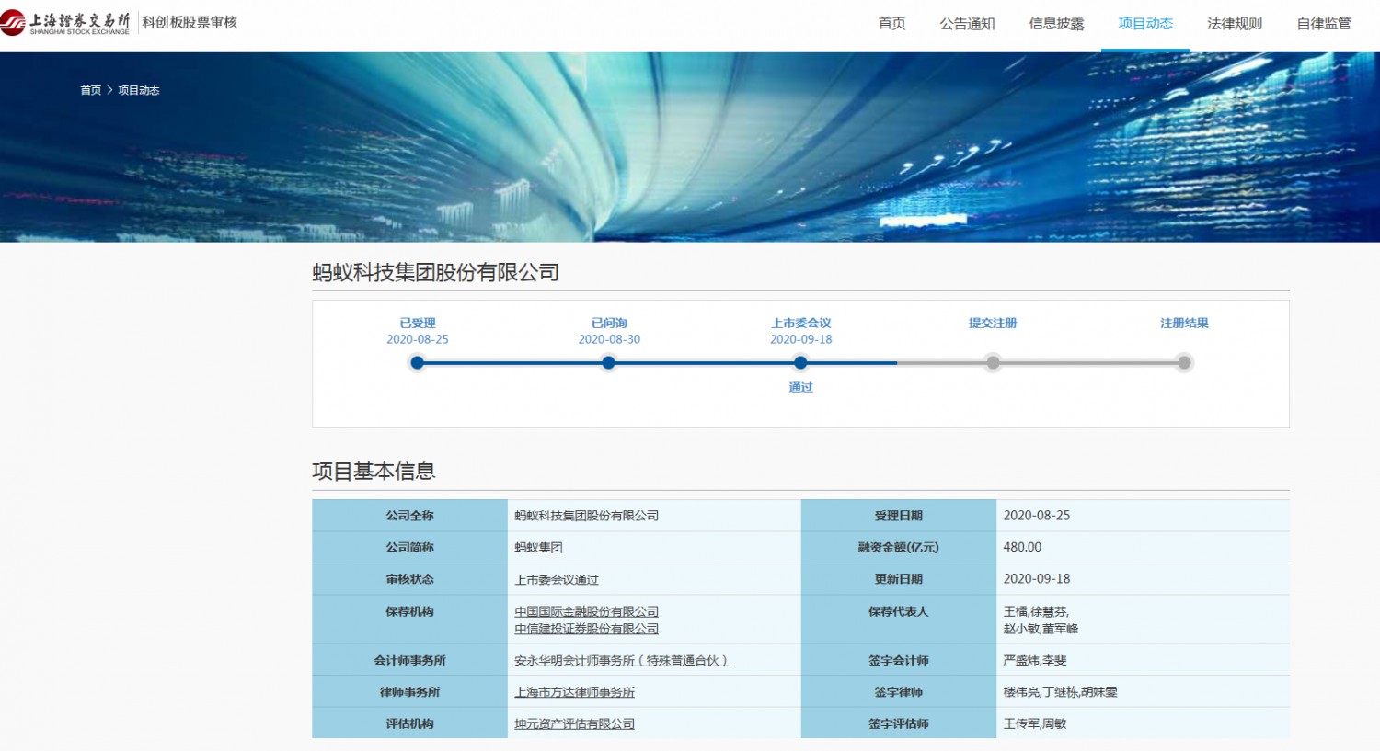Click the 签字评估师 header cell

pyautogui.click(x=898, y=723)
